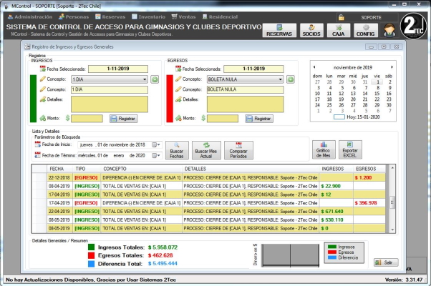
Task: Open the Personas menu
Action: [x=74, y=16]
